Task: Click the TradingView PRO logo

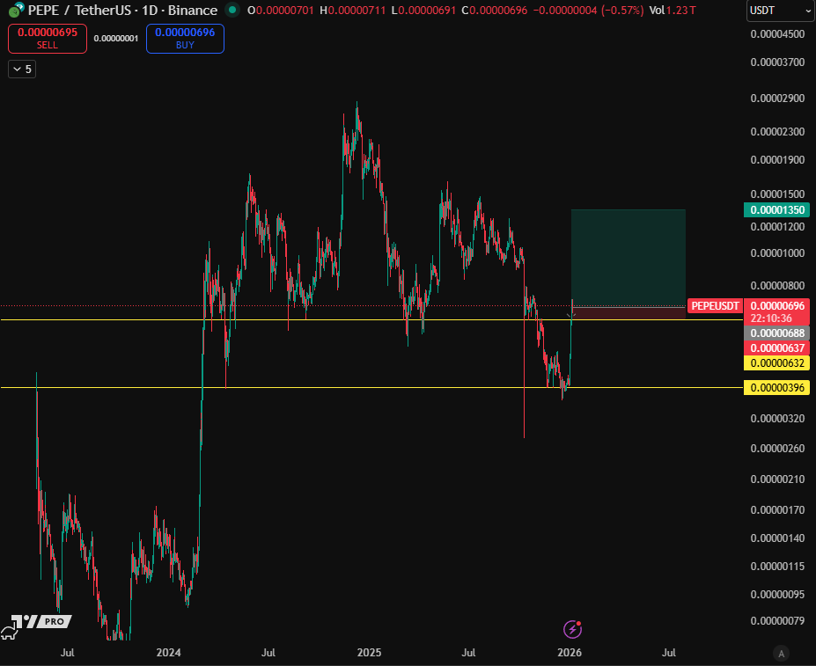Action: (x=35, y=626)
